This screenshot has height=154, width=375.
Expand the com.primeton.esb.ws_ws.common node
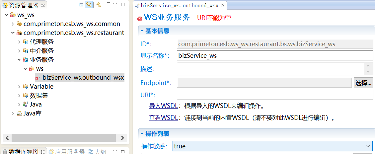[13, 24]
